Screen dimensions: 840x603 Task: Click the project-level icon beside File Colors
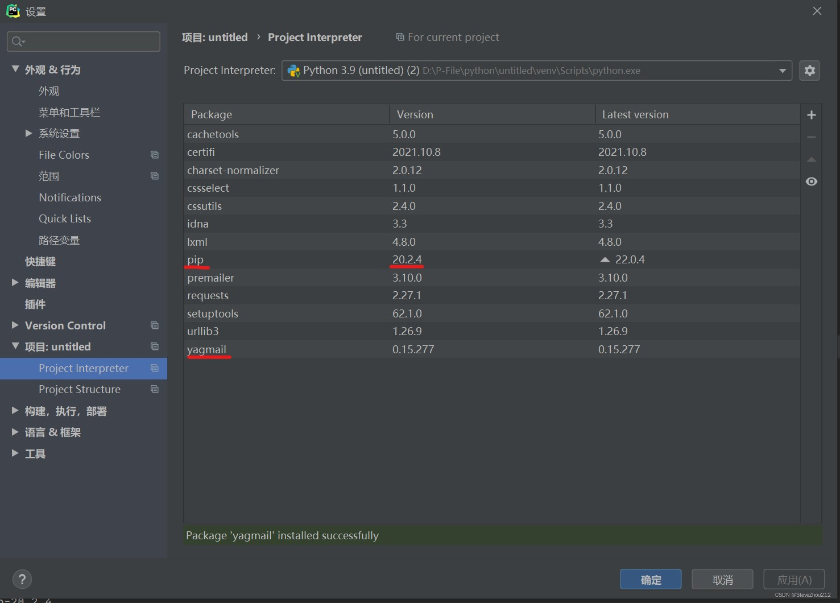[x=154, y=155]
